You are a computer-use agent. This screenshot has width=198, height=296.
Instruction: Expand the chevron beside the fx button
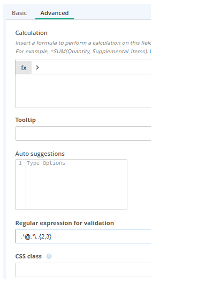click(37, 67)
